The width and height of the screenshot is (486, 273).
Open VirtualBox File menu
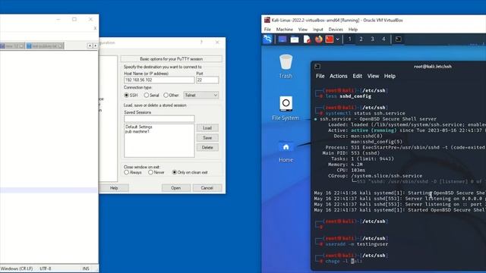267,30
